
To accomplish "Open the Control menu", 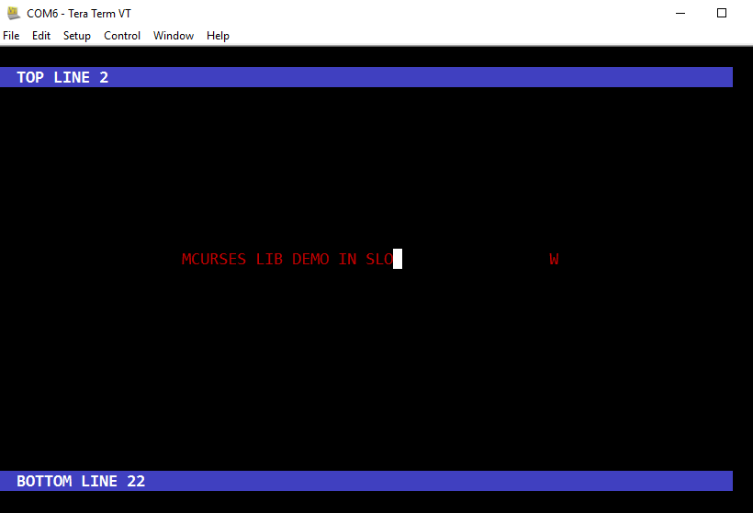I will pyautogui.click(x=122, y=36).
